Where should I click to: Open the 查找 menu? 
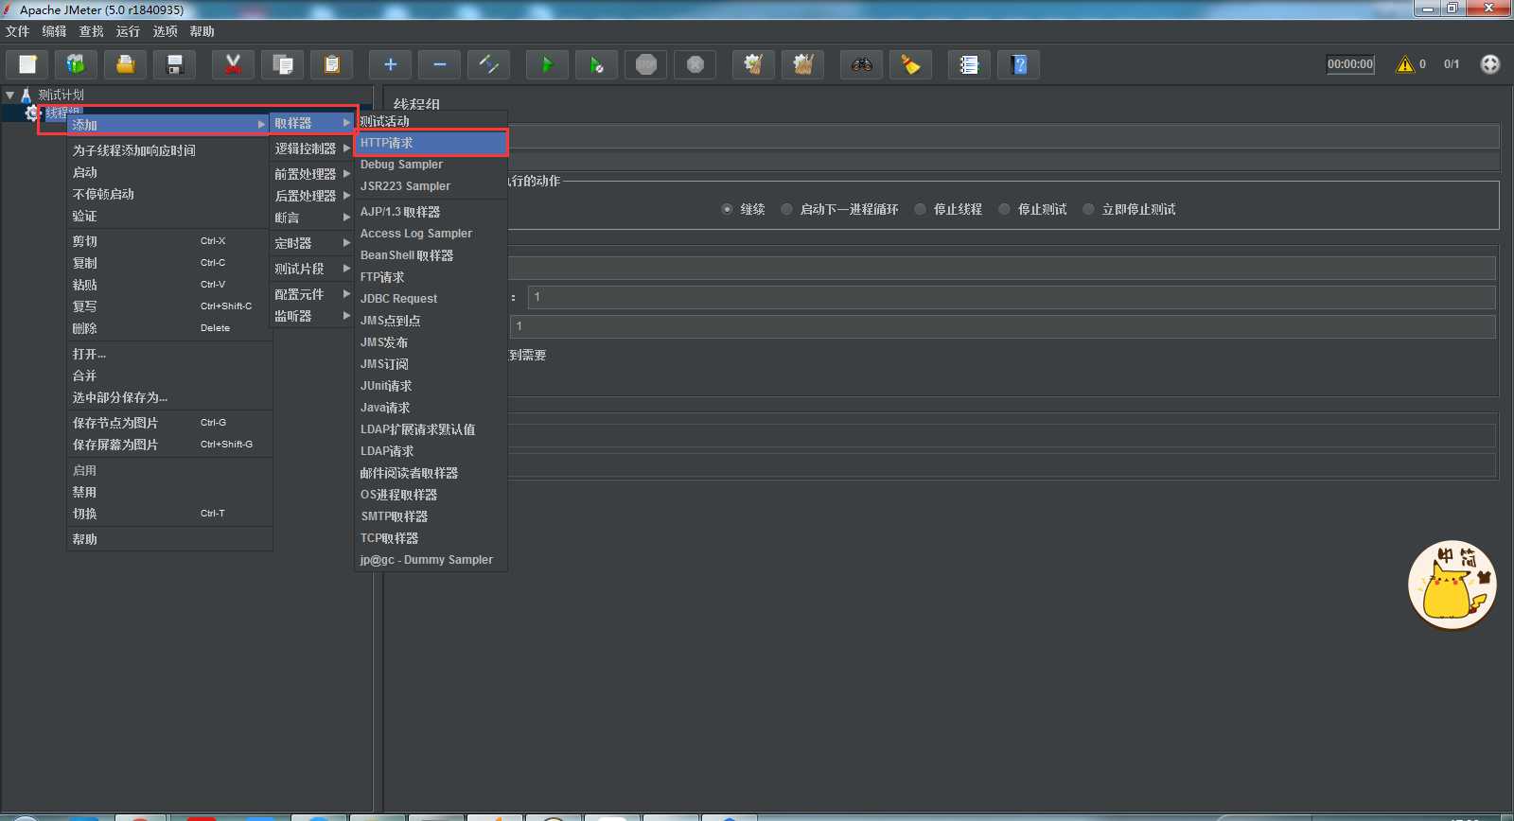pyautogui.click(x=91, y=31)
